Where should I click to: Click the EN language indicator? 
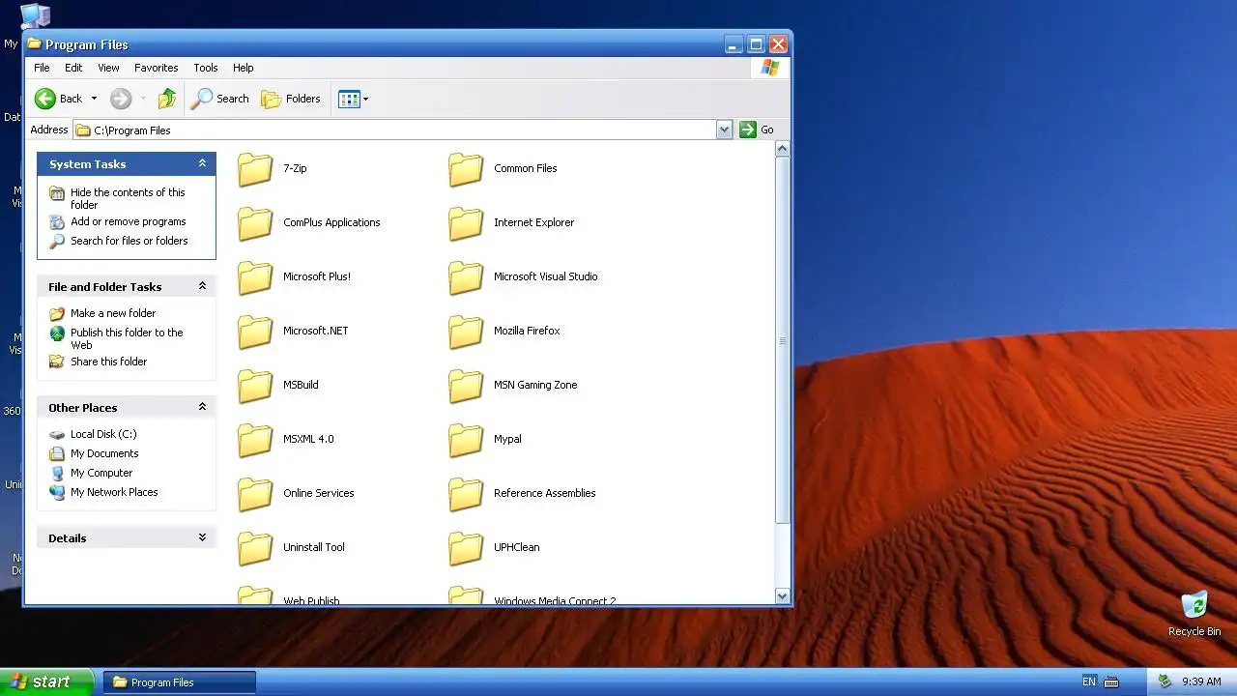tap(1089, 681)
